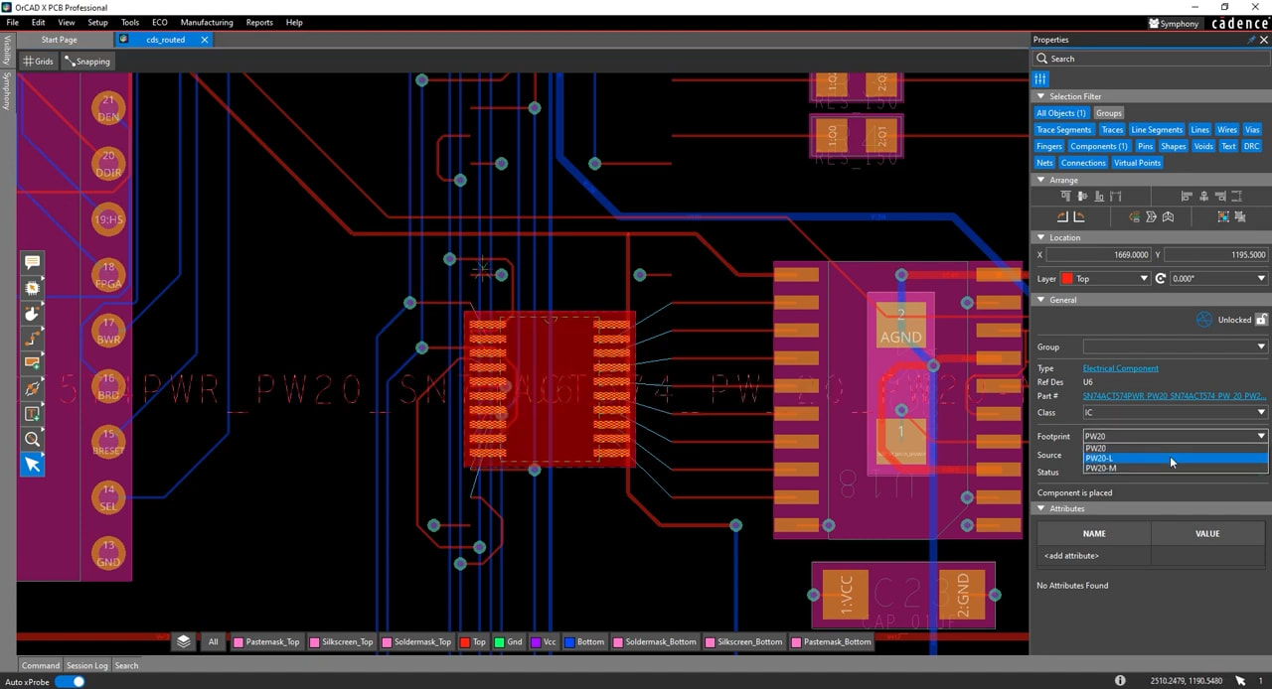
Task: Select the slide trace tool
Action: point(32,389)
